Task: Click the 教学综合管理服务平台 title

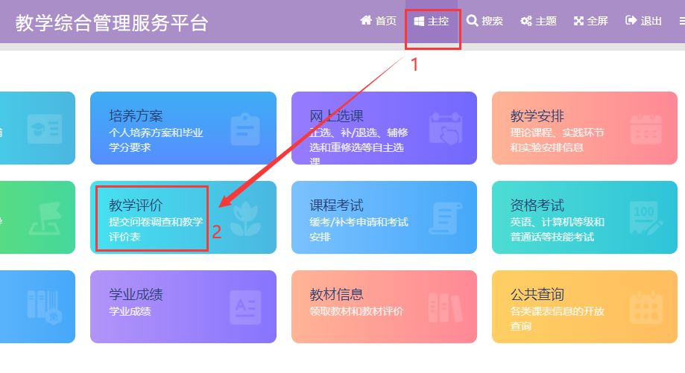Action: [112, 22]
